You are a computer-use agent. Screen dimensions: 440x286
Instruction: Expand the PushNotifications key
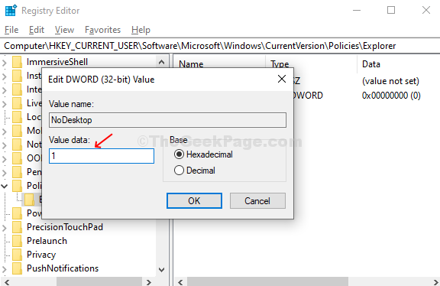tap(5, 268)
